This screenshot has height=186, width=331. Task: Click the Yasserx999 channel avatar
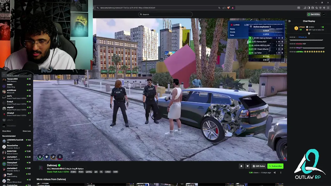(4, 80)
